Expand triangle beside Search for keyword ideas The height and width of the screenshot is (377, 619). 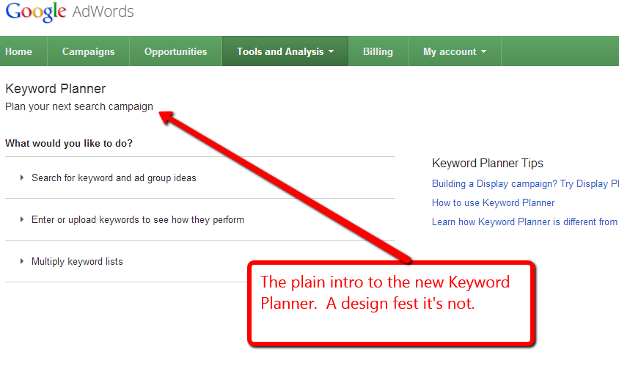[22, 177]
